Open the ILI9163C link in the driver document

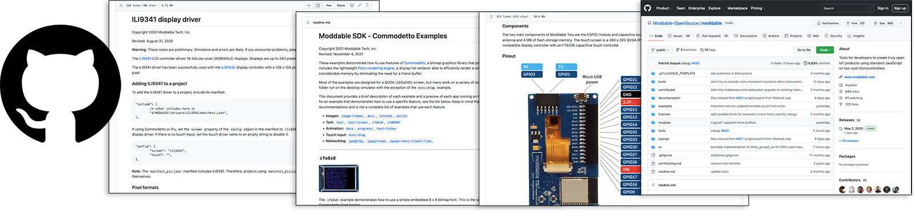229,67
